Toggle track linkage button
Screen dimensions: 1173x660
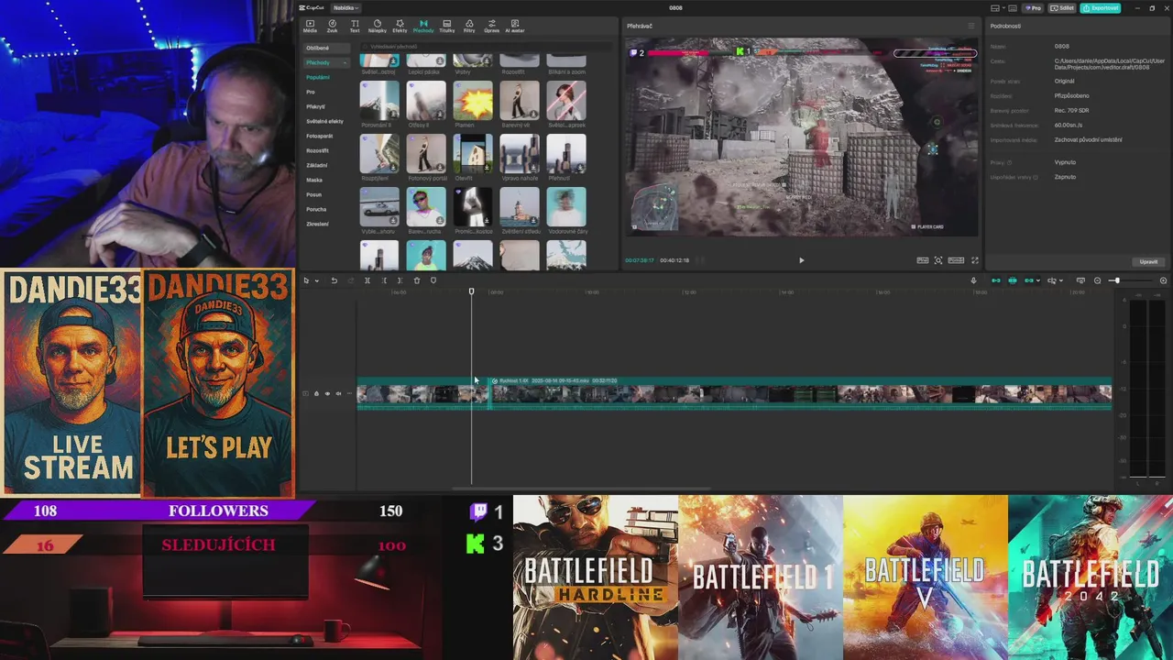tap(1028, 280)
